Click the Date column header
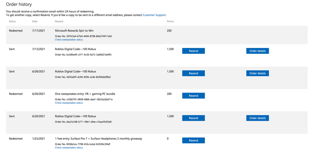 pyautogui.click(x=35, y=22)
